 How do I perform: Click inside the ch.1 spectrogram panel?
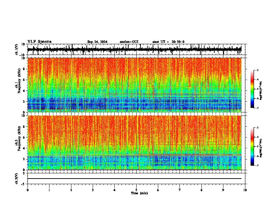[135, 85]
